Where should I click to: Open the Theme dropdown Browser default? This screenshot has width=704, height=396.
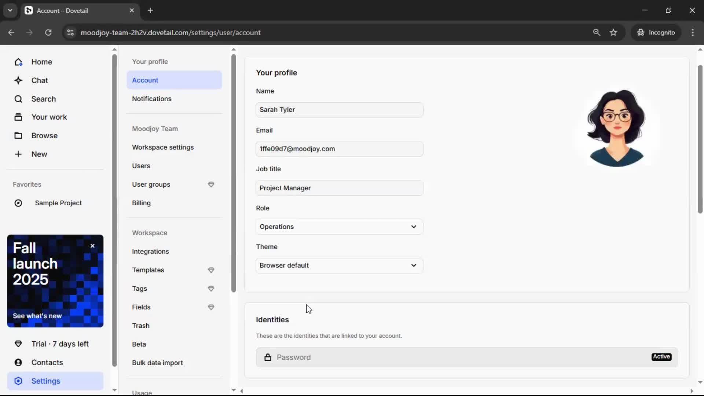pyautogui.click(x=339, y=265)
